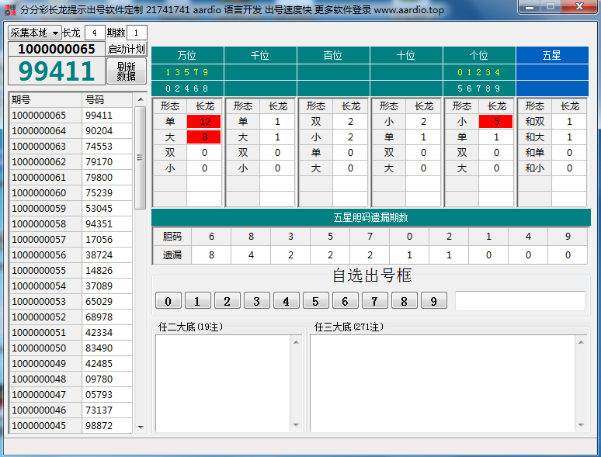Click the large 99411 result display
Image resolution: width=601 pixels, height=457 pixels.
pyautogui.click(x=57, y=71)
